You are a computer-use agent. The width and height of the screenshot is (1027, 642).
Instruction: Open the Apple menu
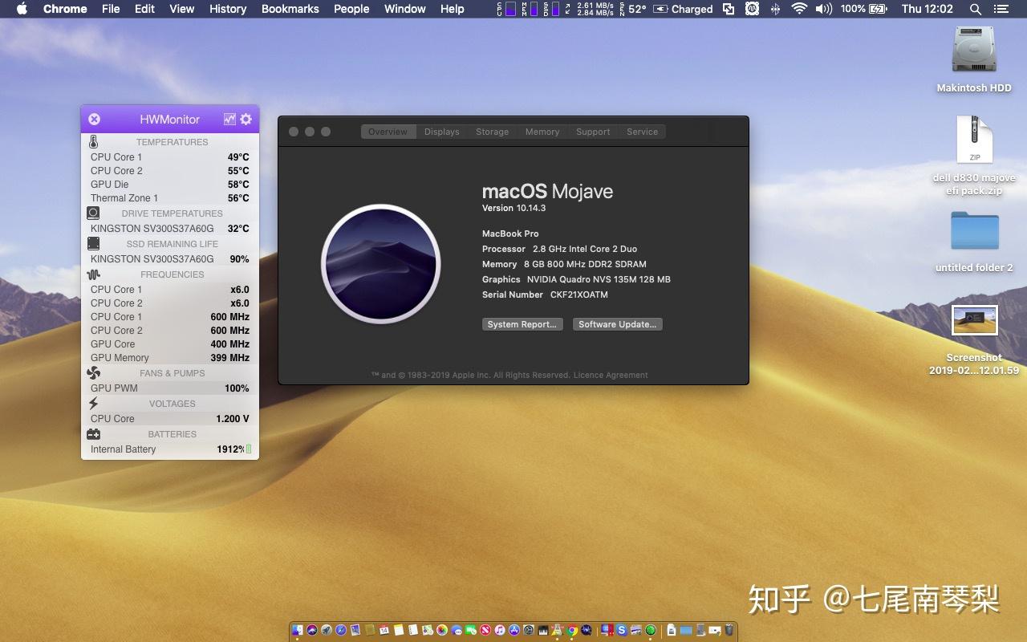point(22,9)
